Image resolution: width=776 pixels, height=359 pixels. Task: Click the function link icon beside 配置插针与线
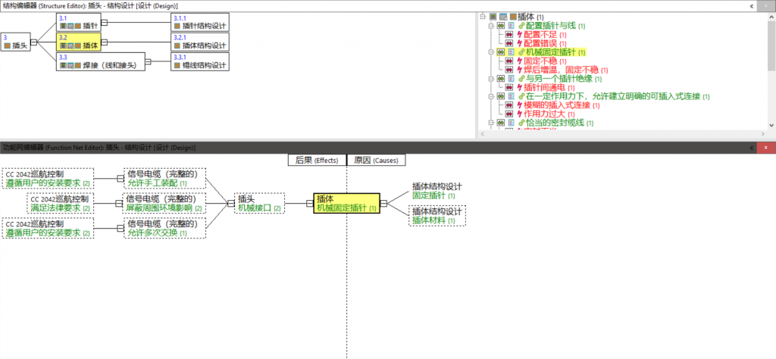pos(521,26)
